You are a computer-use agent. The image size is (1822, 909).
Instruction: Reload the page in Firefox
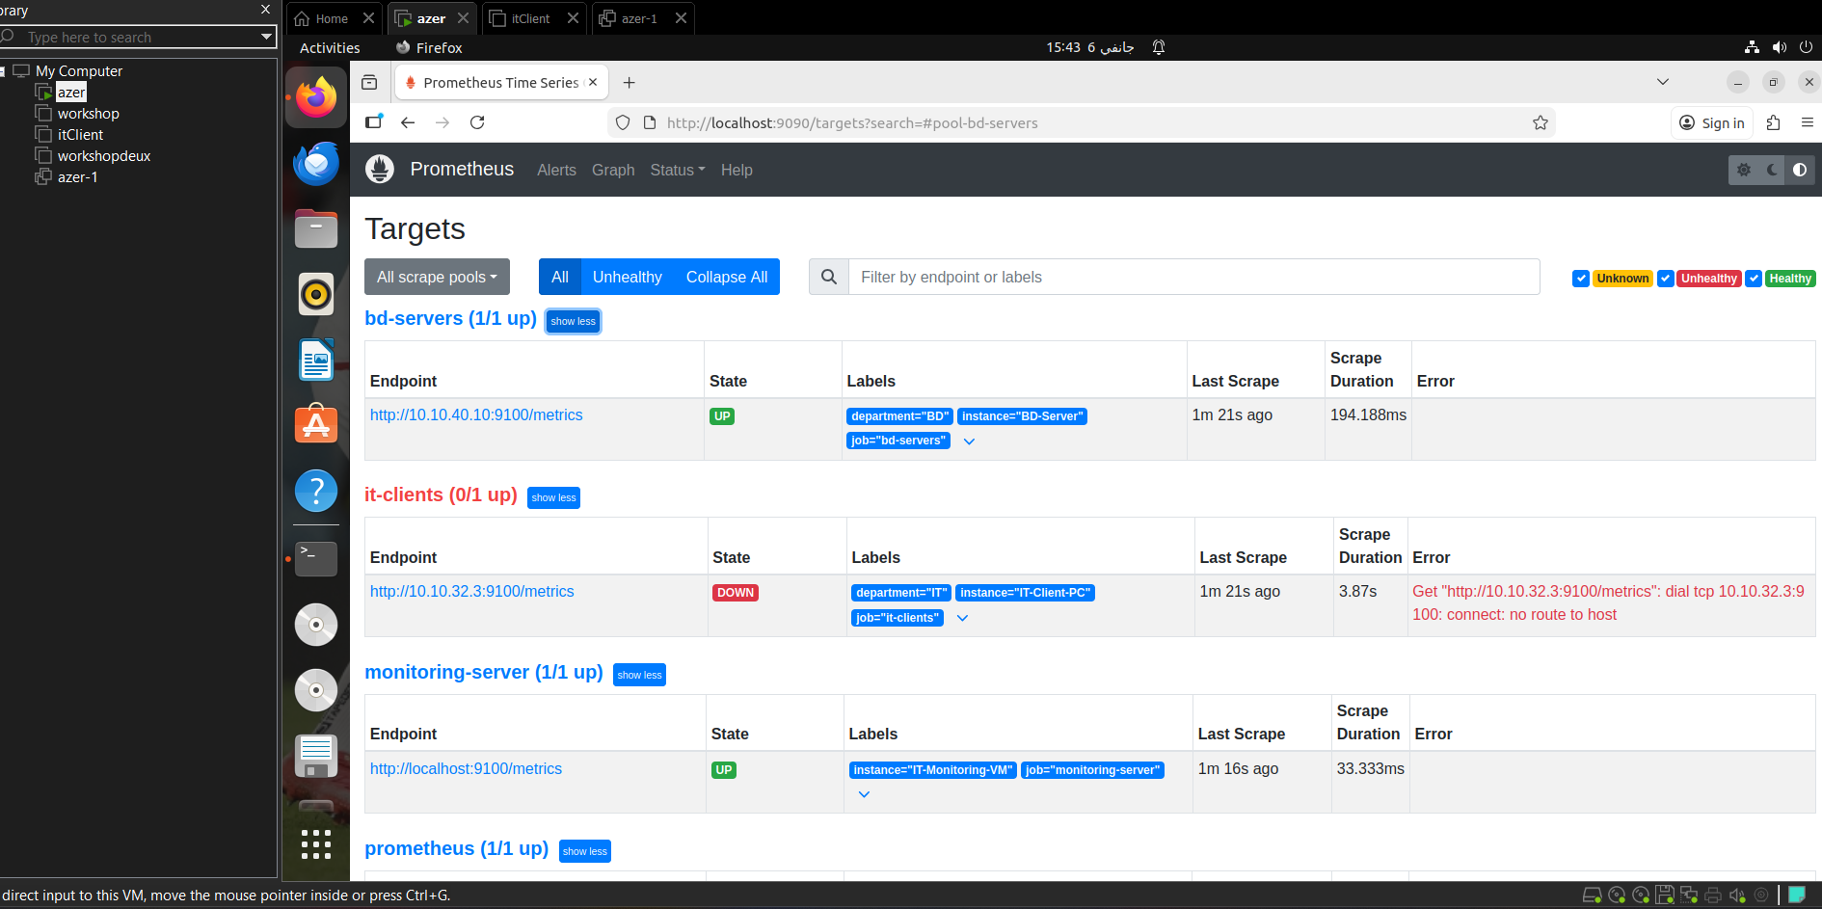(477, 122)
